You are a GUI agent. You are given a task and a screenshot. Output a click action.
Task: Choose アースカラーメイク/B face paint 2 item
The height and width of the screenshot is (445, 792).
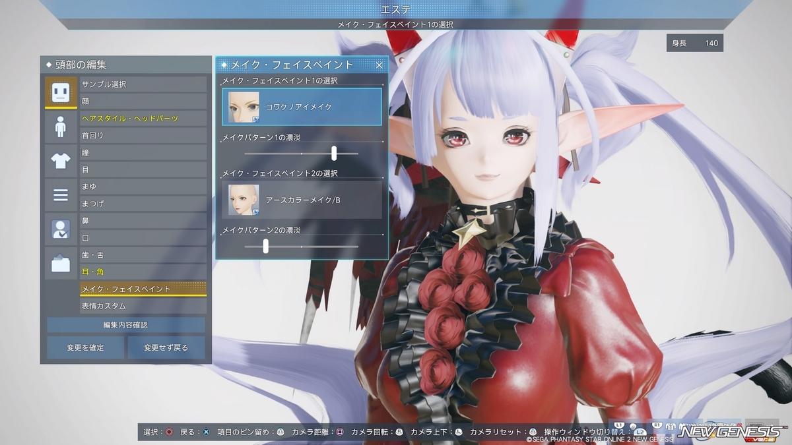[x=302, y=200]
